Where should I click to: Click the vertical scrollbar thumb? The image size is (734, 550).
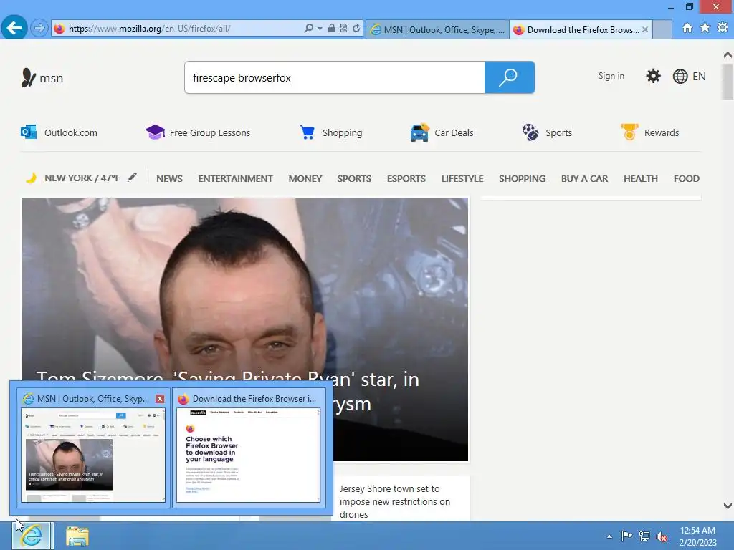[728, 82]
